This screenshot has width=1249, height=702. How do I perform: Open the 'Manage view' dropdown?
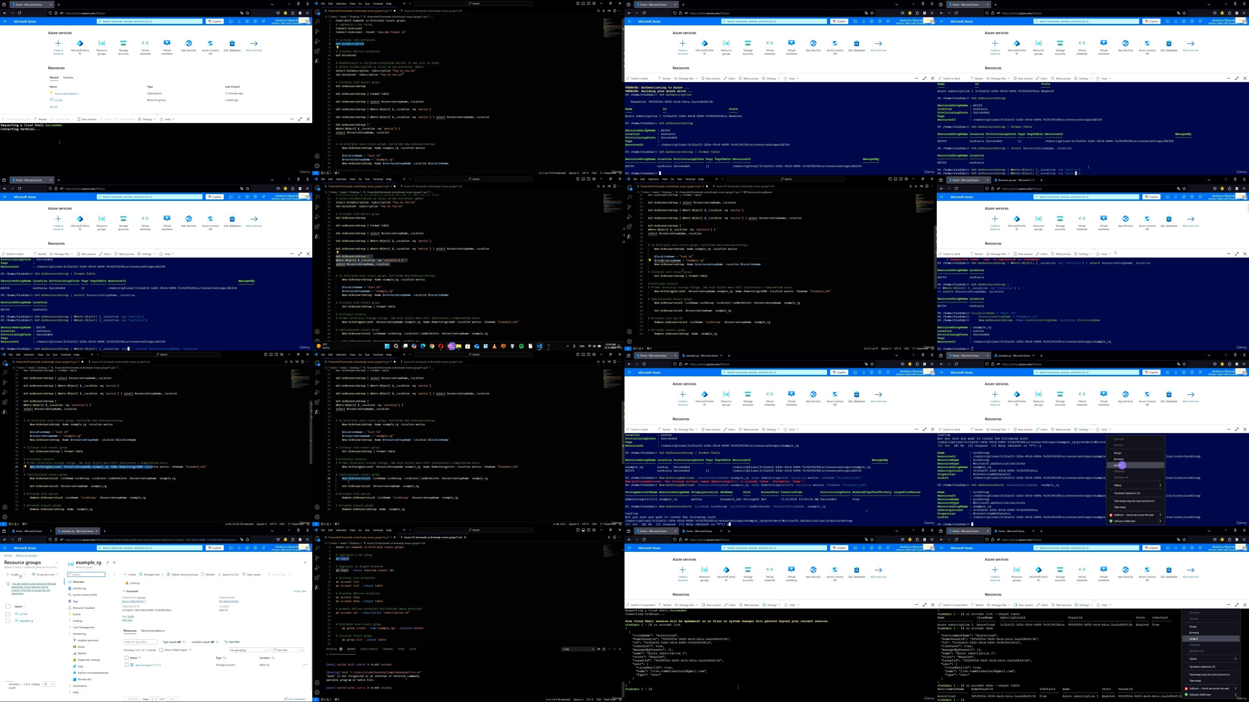(x=151, y=574)
